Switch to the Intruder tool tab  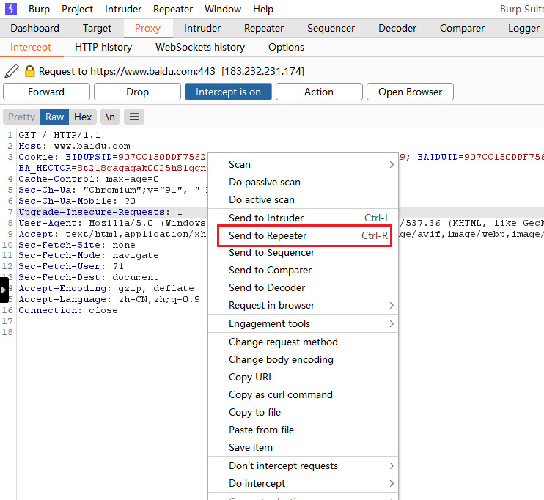coord(202,28)
